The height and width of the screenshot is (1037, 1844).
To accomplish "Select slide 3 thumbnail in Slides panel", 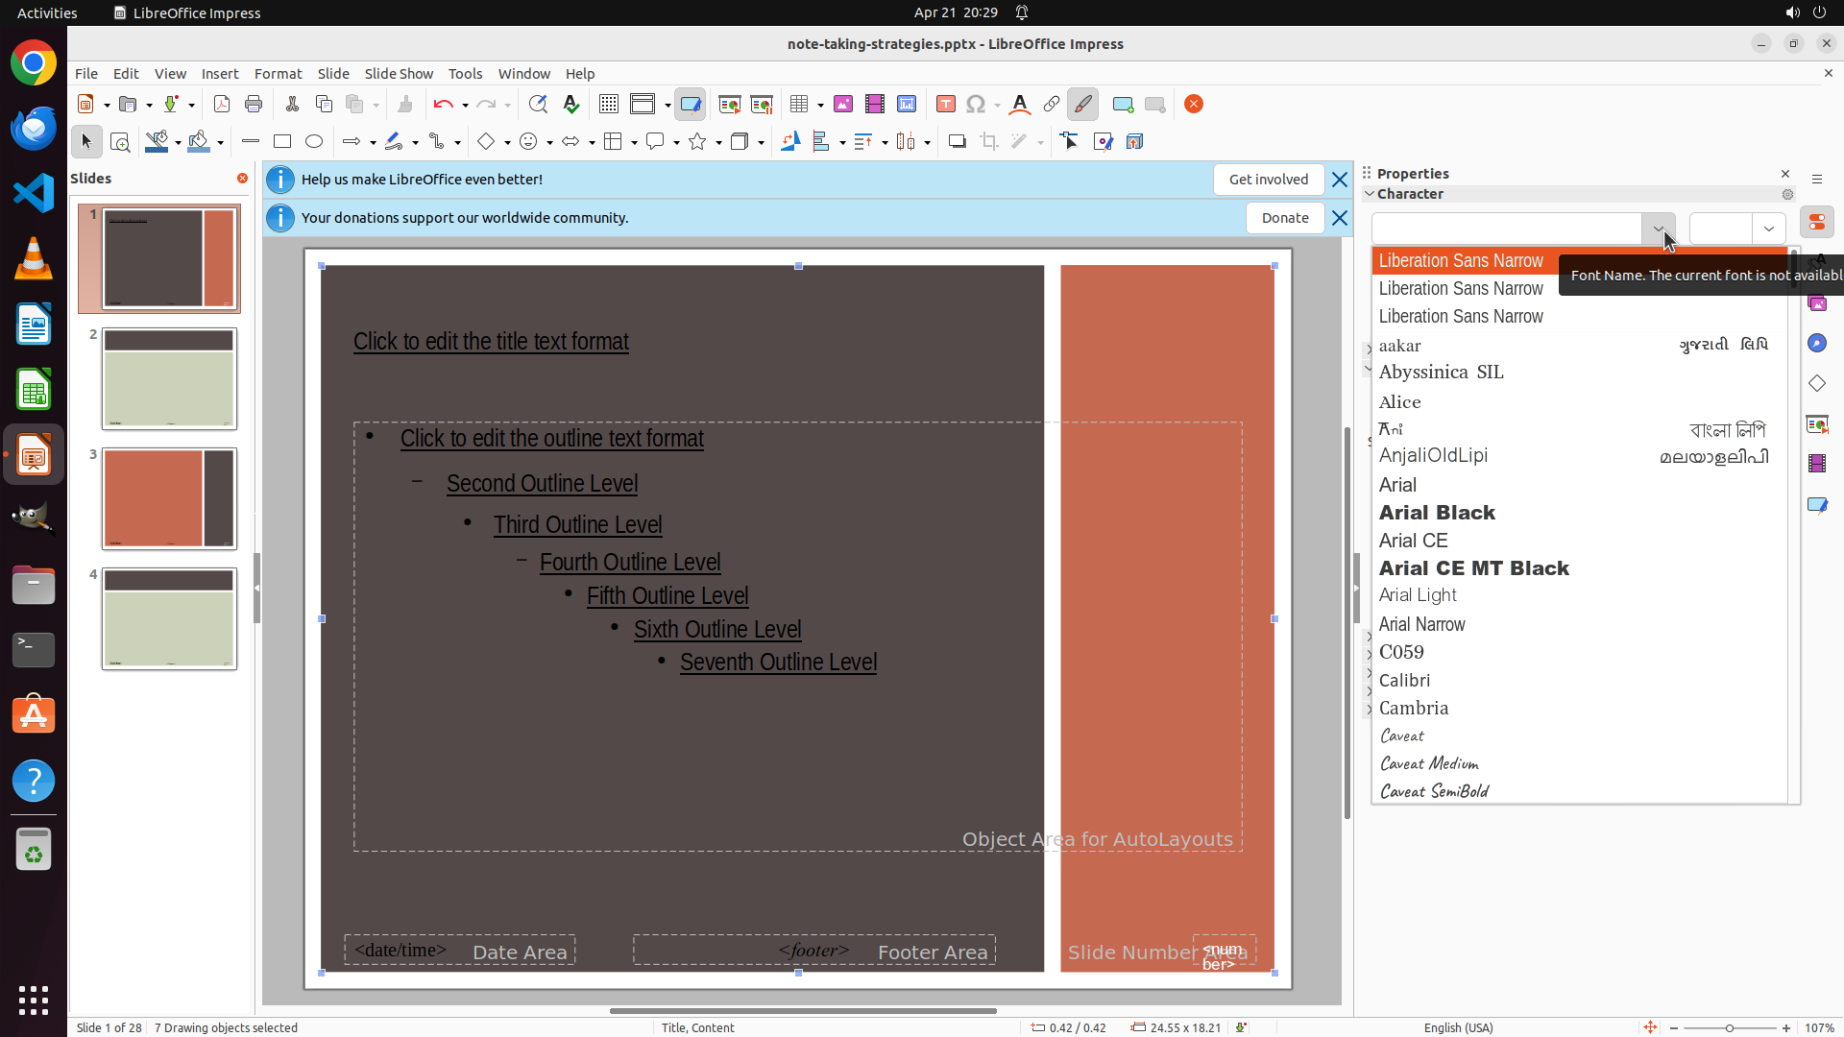I will pyautogui.click(x=169, y=498).
